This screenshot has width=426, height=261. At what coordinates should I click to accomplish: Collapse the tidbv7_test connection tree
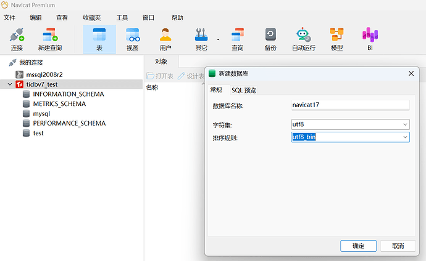[10, 84]
